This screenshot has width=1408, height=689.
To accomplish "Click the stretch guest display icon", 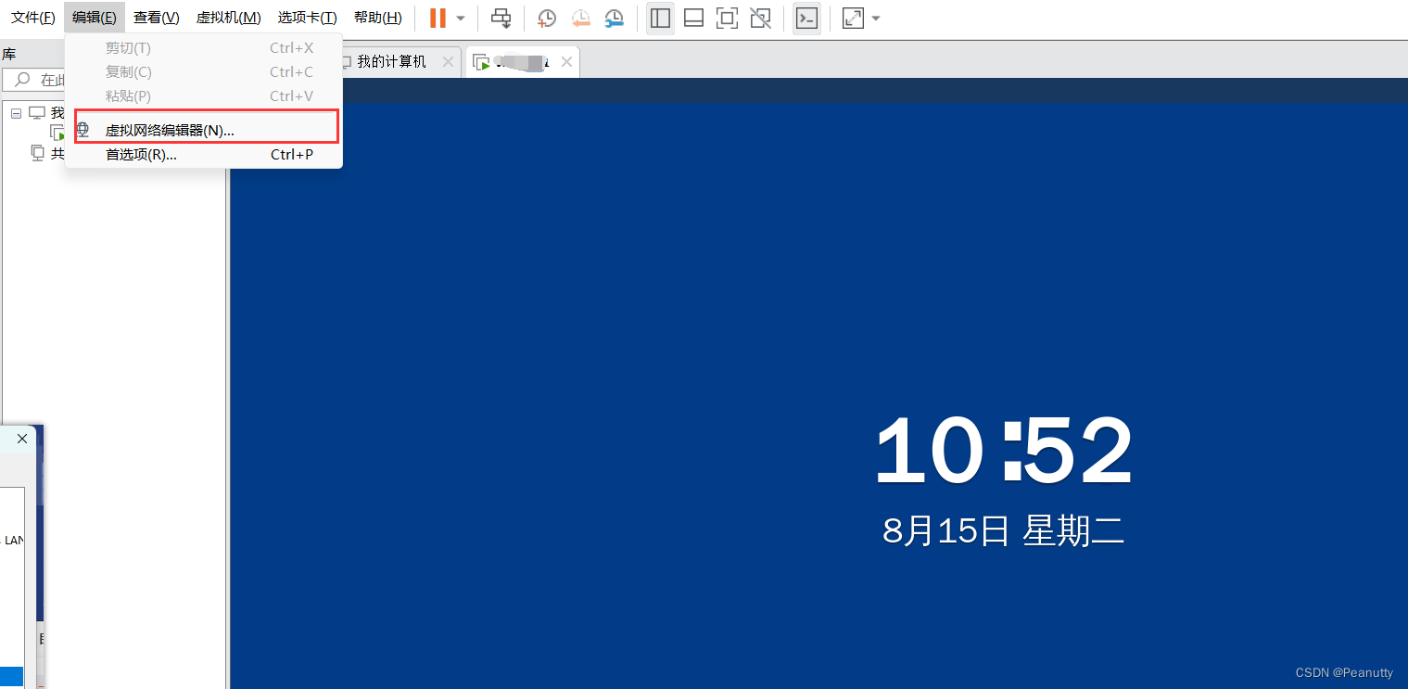I will (853, 18).
